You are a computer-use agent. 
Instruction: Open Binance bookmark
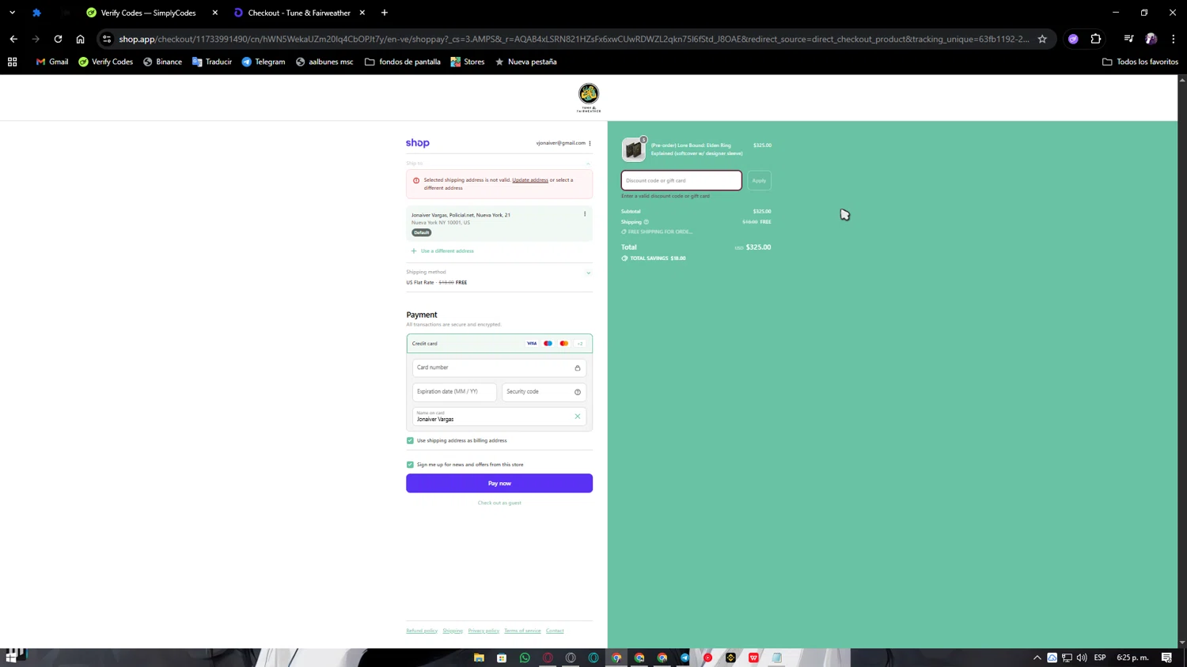pyautogui.click(x=162, y=62)
